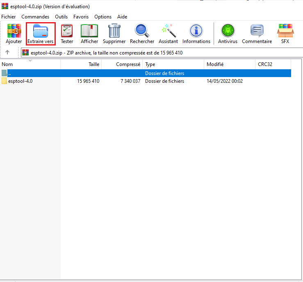Click esptool-4.0 row's Dossier de fichiers type
The height and width of the screenshot is (282, 303).
(165, 81)
